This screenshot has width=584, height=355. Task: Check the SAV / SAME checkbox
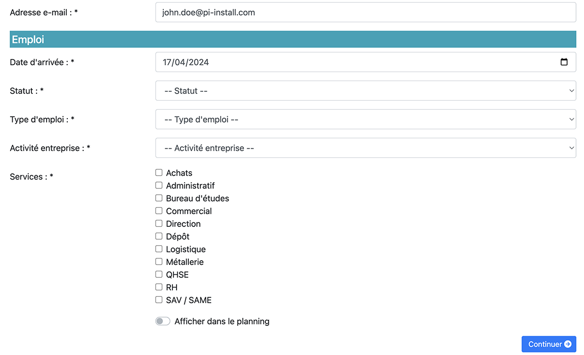pos(159,300)
